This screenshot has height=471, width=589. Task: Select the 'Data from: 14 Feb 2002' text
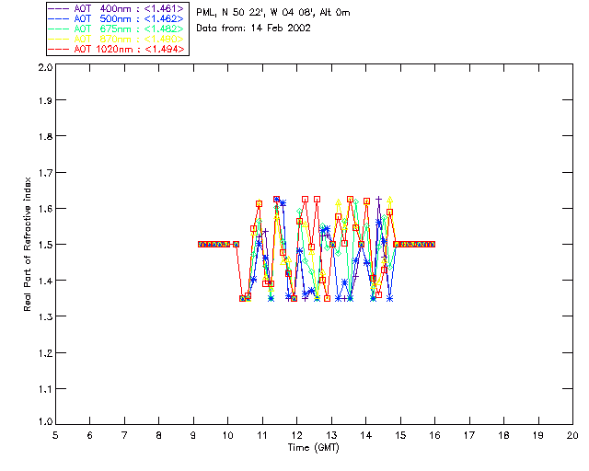coord(254,29)
